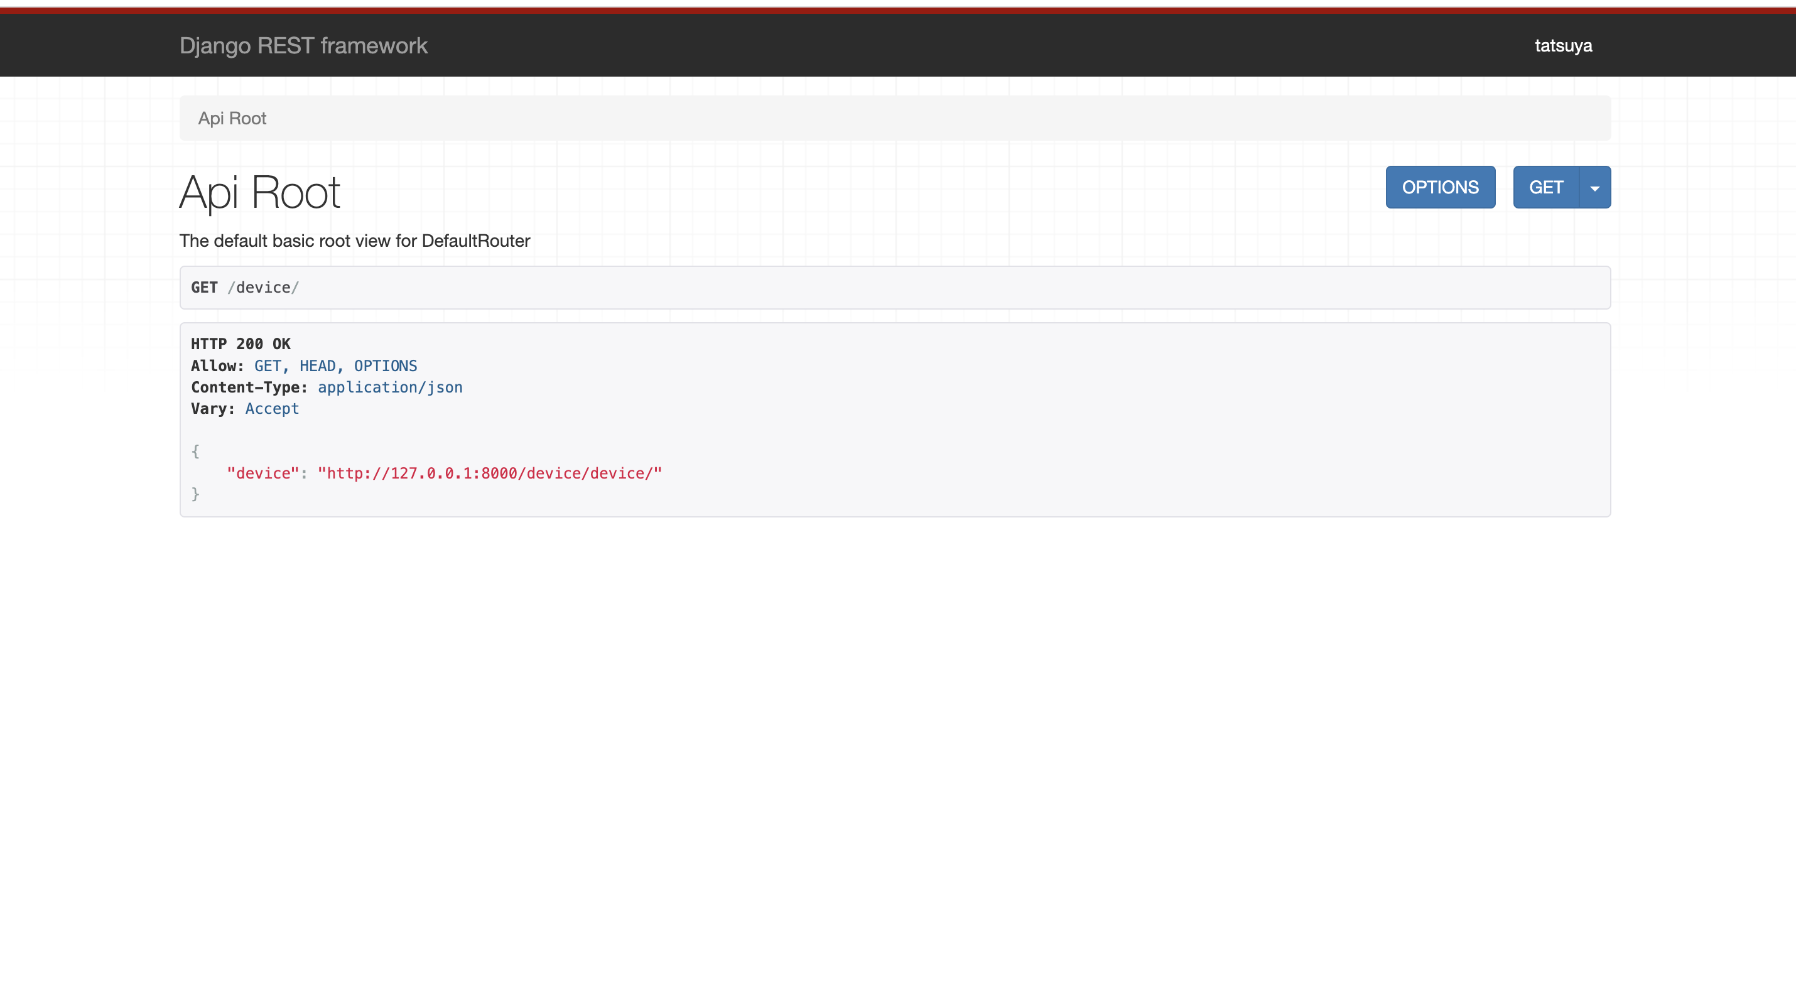Click the DefaultRouter description text
The image size is (1796, 991).
click(354, 241)
